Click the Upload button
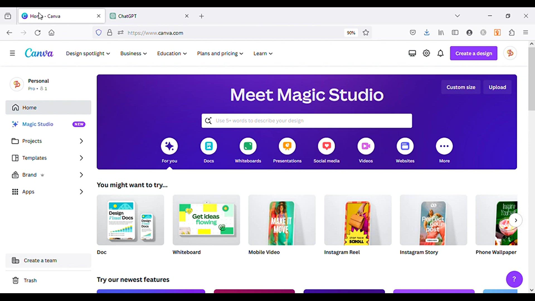 point(497,87)
